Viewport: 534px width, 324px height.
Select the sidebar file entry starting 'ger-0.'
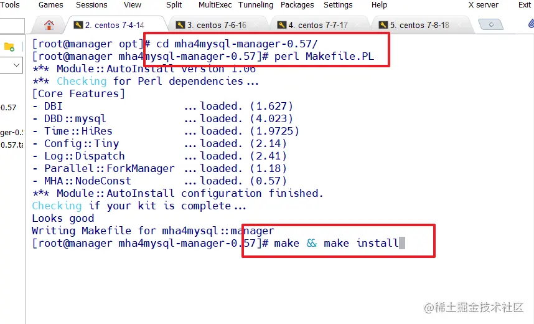pos(12,132)
